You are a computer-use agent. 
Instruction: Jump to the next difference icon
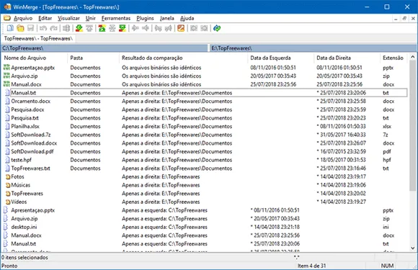click(x=79, y=28)
